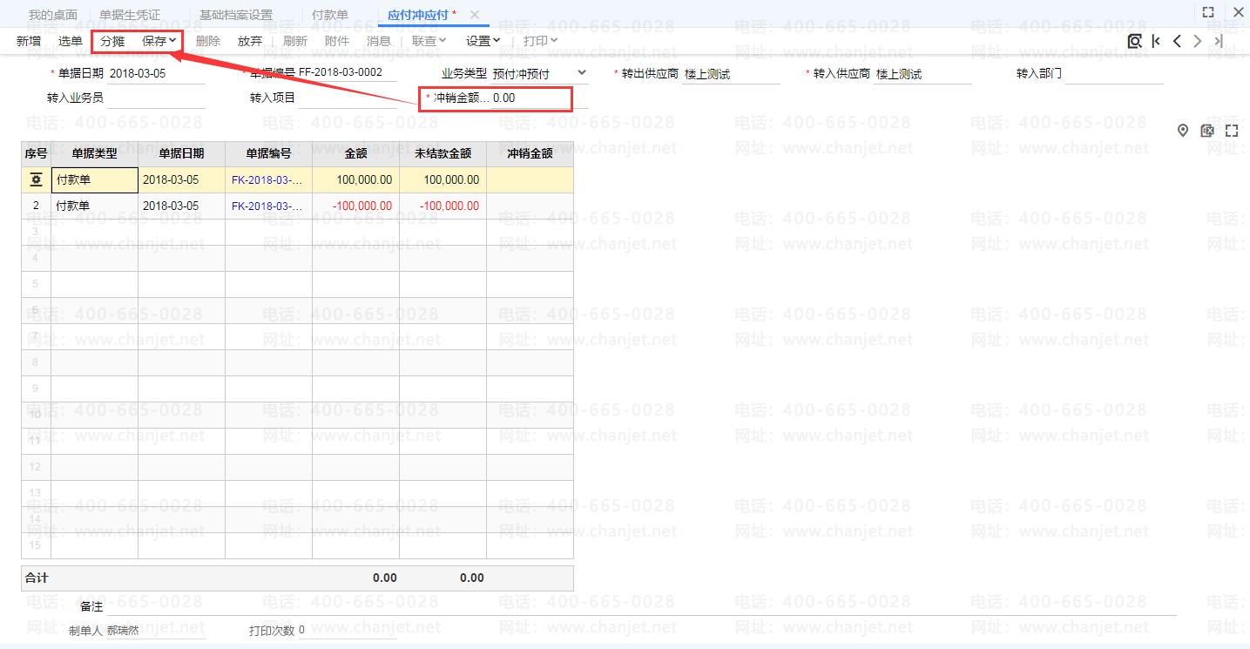Toggle full-screen mode in the tab bar
Screen dimensions: 1250x649
click(1208, 12)
